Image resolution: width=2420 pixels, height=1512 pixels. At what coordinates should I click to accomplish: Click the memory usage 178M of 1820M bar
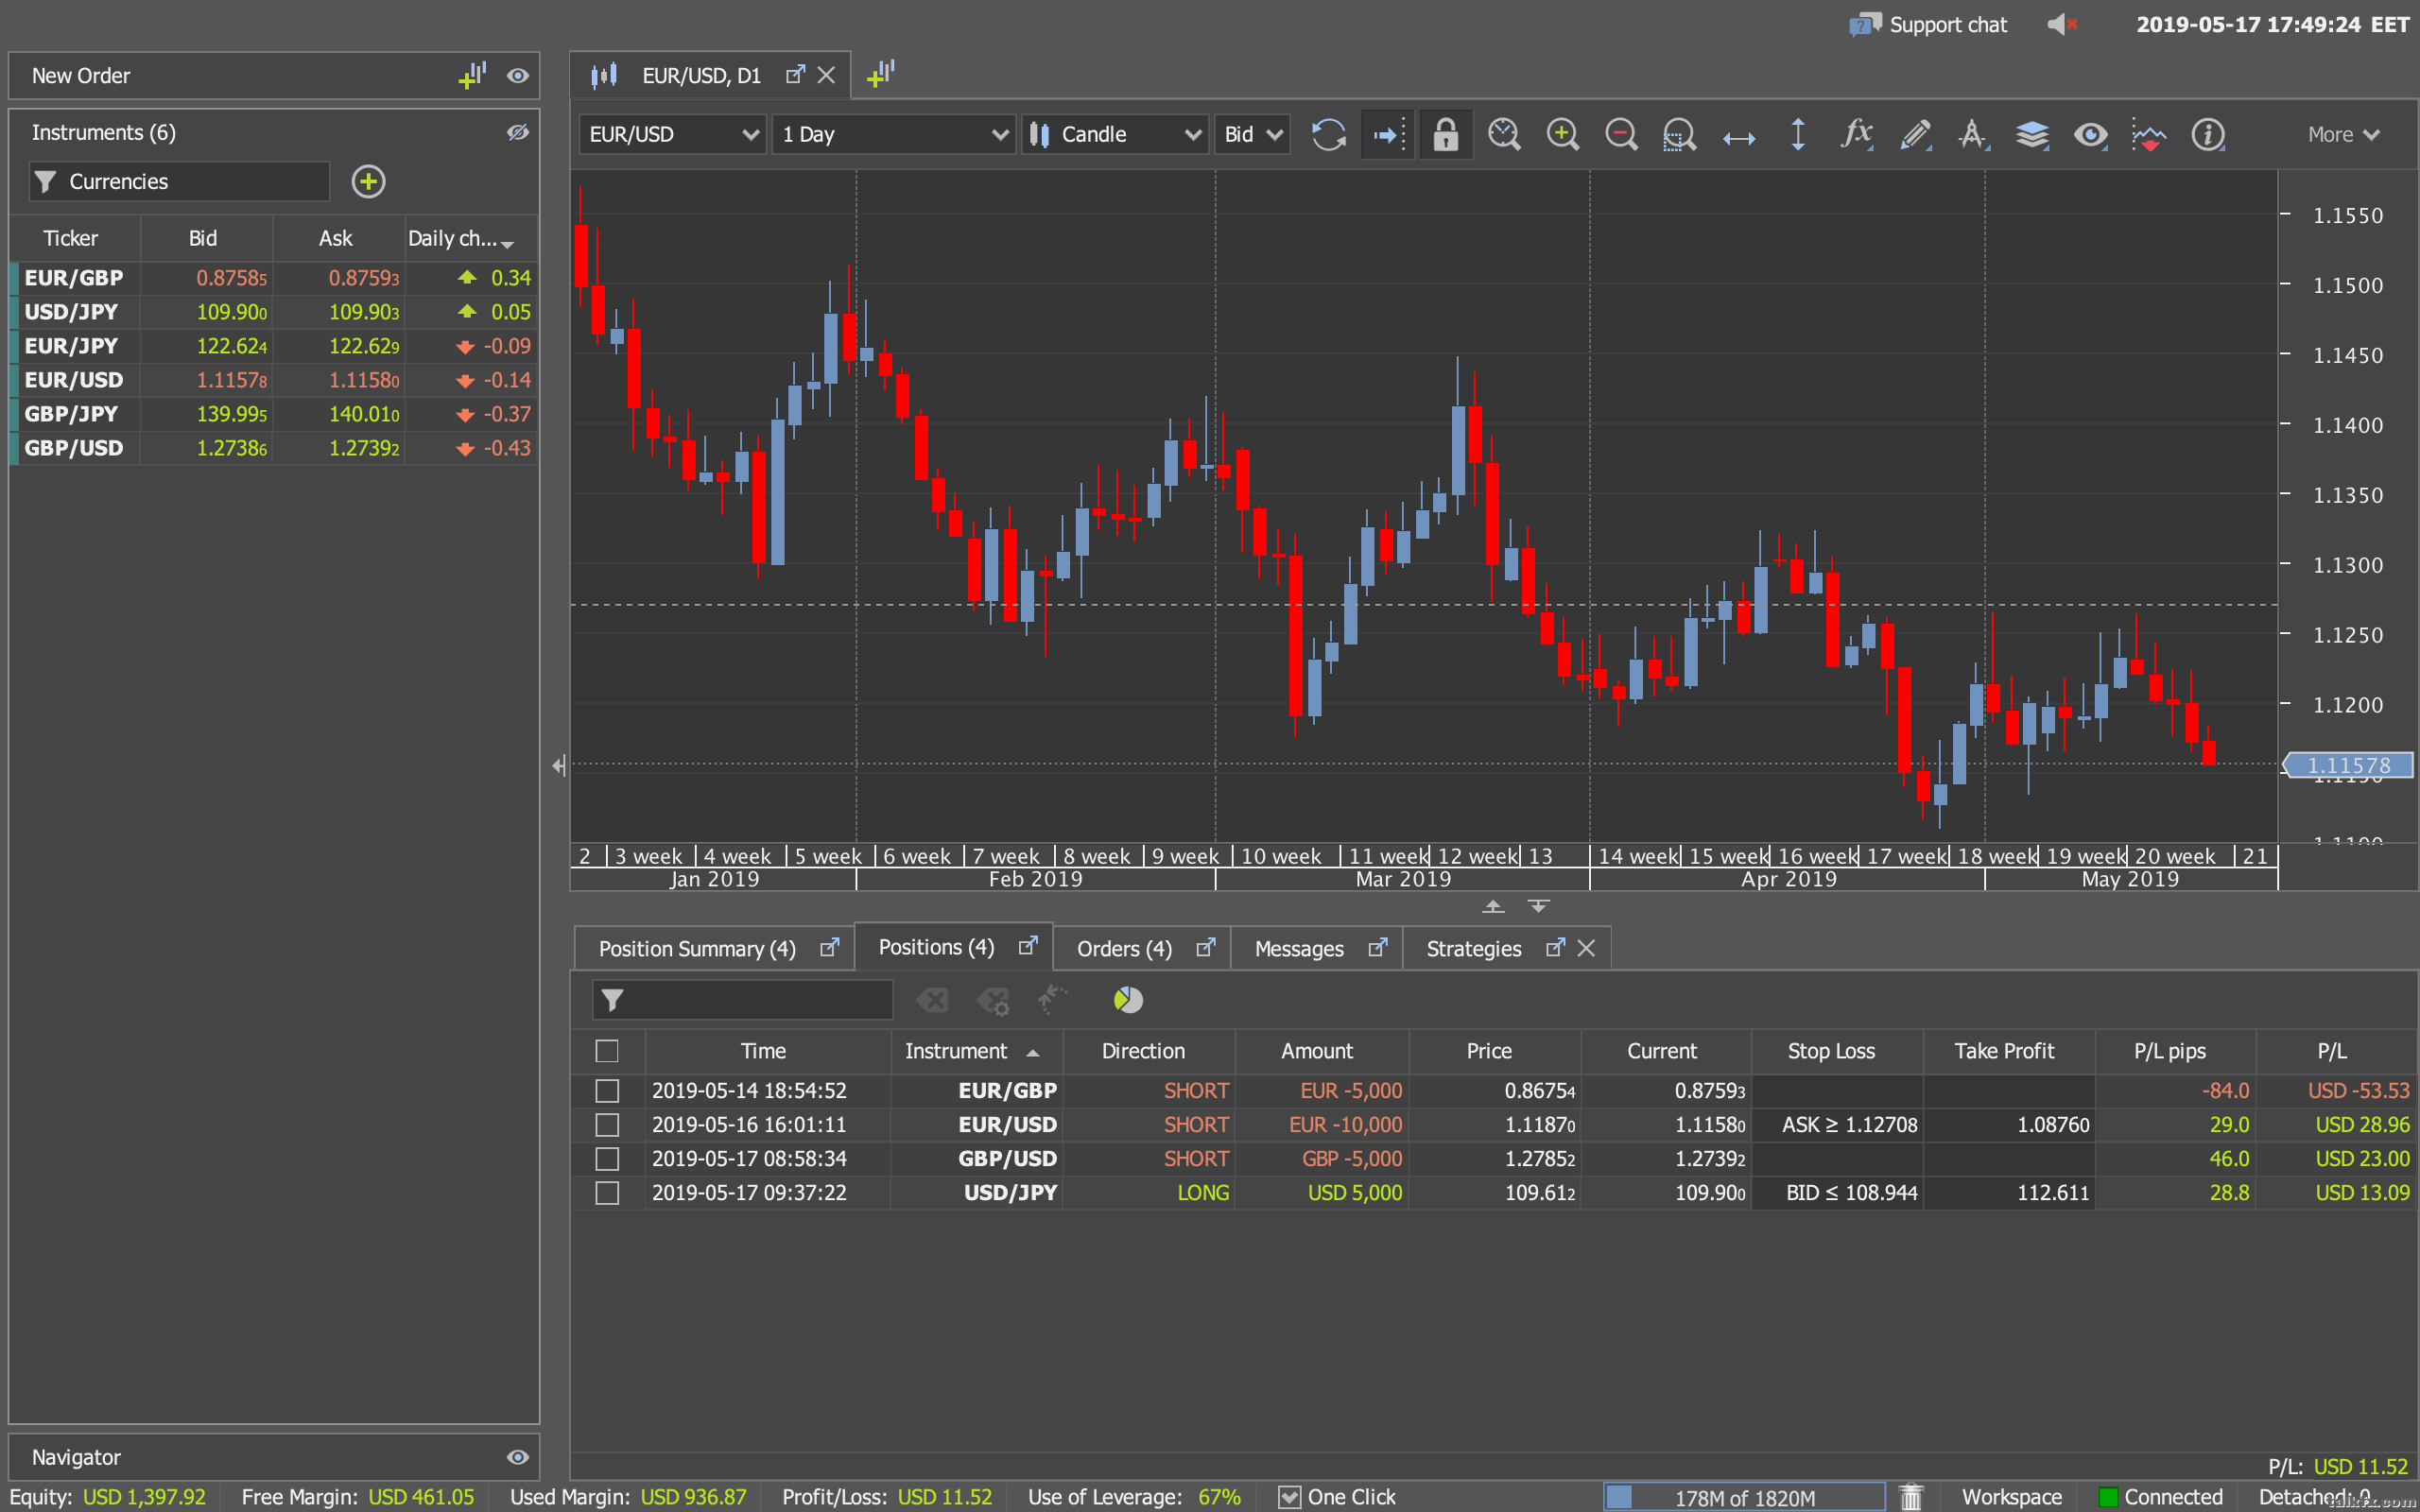(1743, 1497)
